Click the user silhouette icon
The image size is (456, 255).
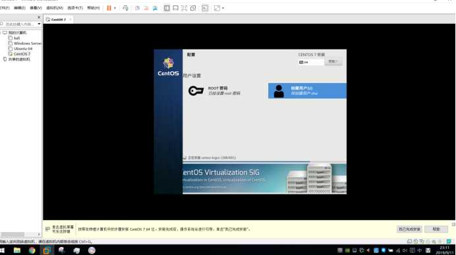279,91
